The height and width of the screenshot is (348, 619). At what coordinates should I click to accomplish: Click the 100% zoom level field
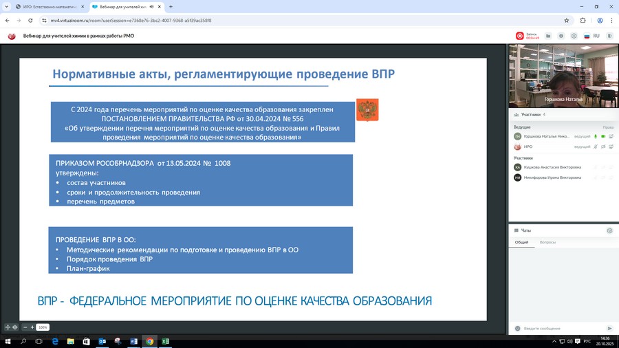pyautogui.click(x=43, y=327)
